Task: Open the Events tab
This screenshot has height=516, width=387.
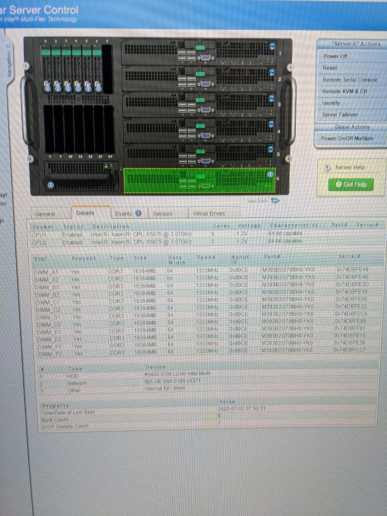Action: coord(129,213)
